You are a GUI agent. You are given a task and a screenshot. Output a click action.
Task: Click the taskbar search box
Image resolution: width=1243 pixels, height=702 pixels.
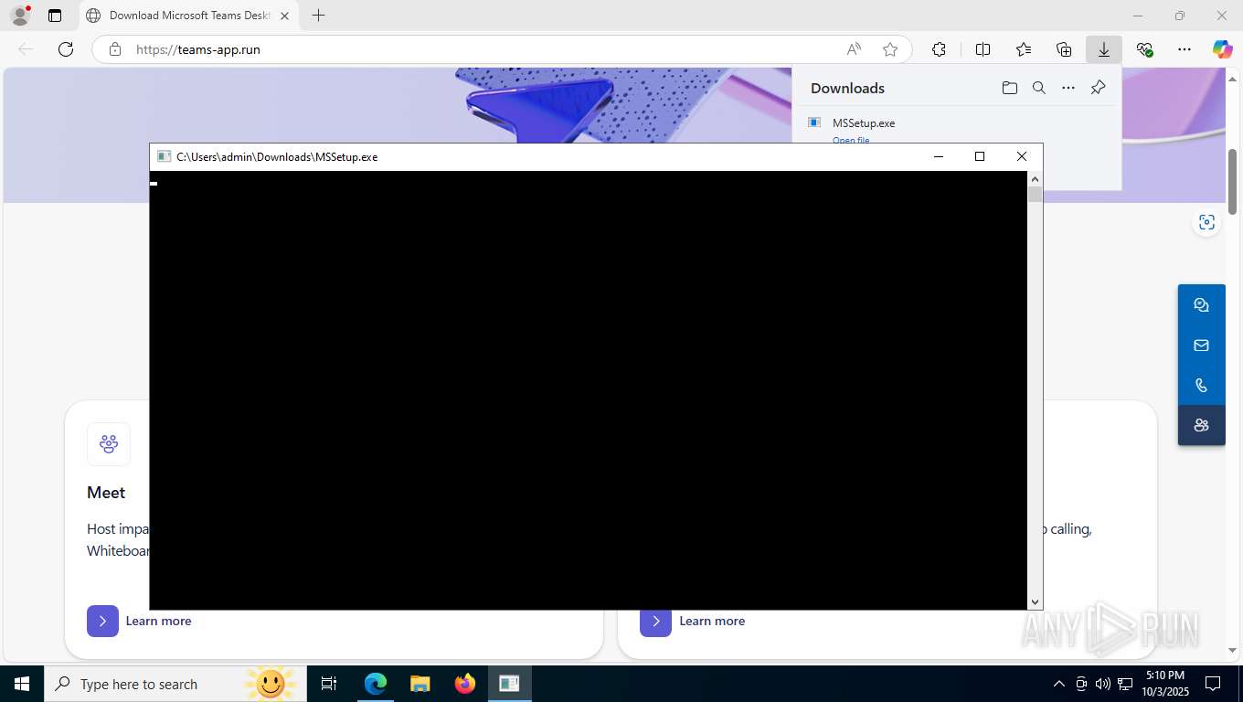click(x=175, y=684)
